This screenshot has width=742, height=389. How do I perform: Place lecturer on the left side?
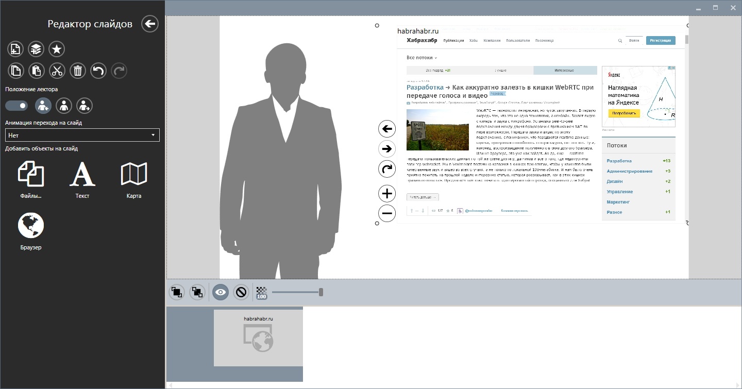point(43,106)
